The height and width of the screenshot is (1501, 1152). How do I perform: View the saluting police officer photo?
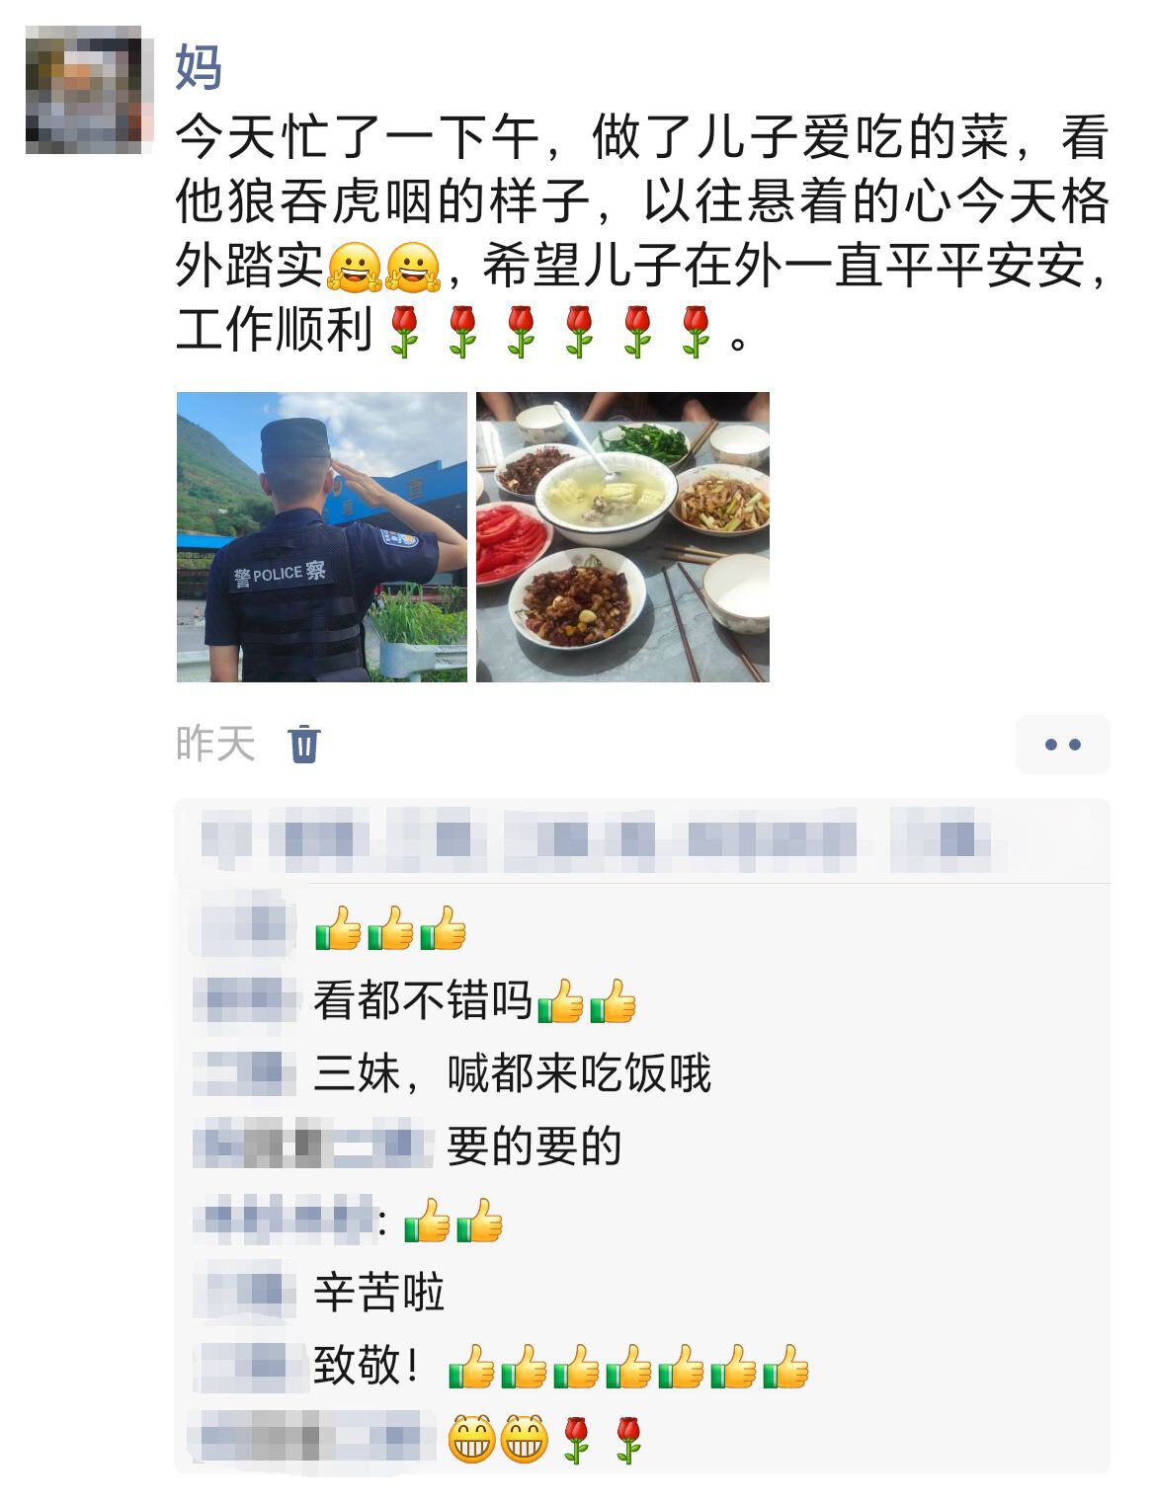click(x=321, y=536)
